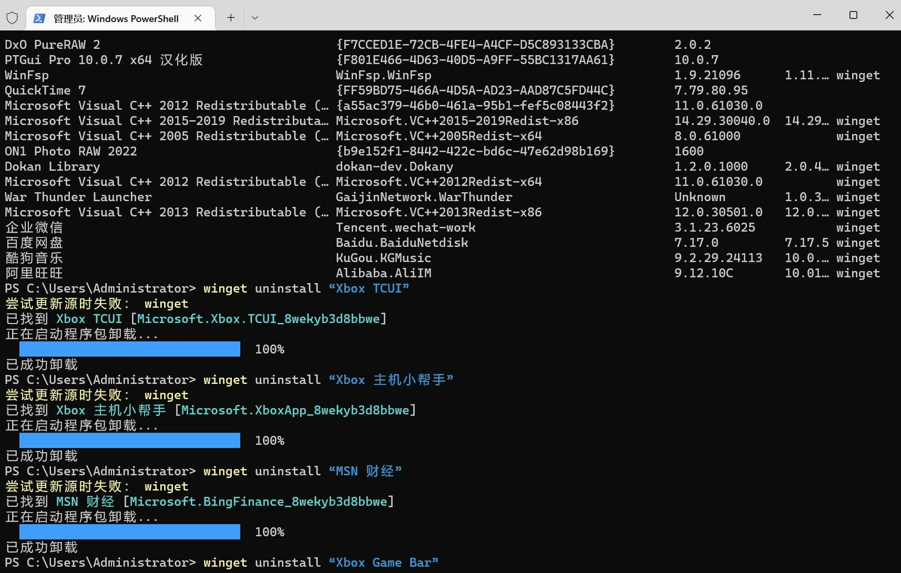Click the command argument “Xbox 主机小帮手”
Screen dimensions: 901x573
(x=391, y=380)
